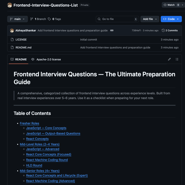This screenshot has width=185, height=185.
Task: Open the Watch options dropdown arrow
Action: (x=182, y=5)
